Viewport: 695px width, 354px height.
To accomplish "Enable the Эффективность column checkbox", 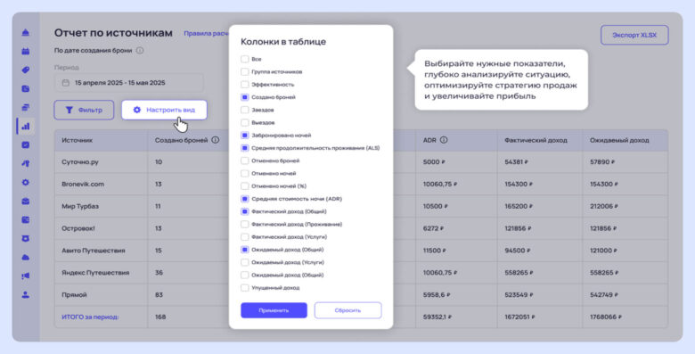I will (x=245, y=85).
